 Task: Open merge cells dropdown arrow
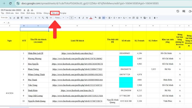(x=106, y=18)
